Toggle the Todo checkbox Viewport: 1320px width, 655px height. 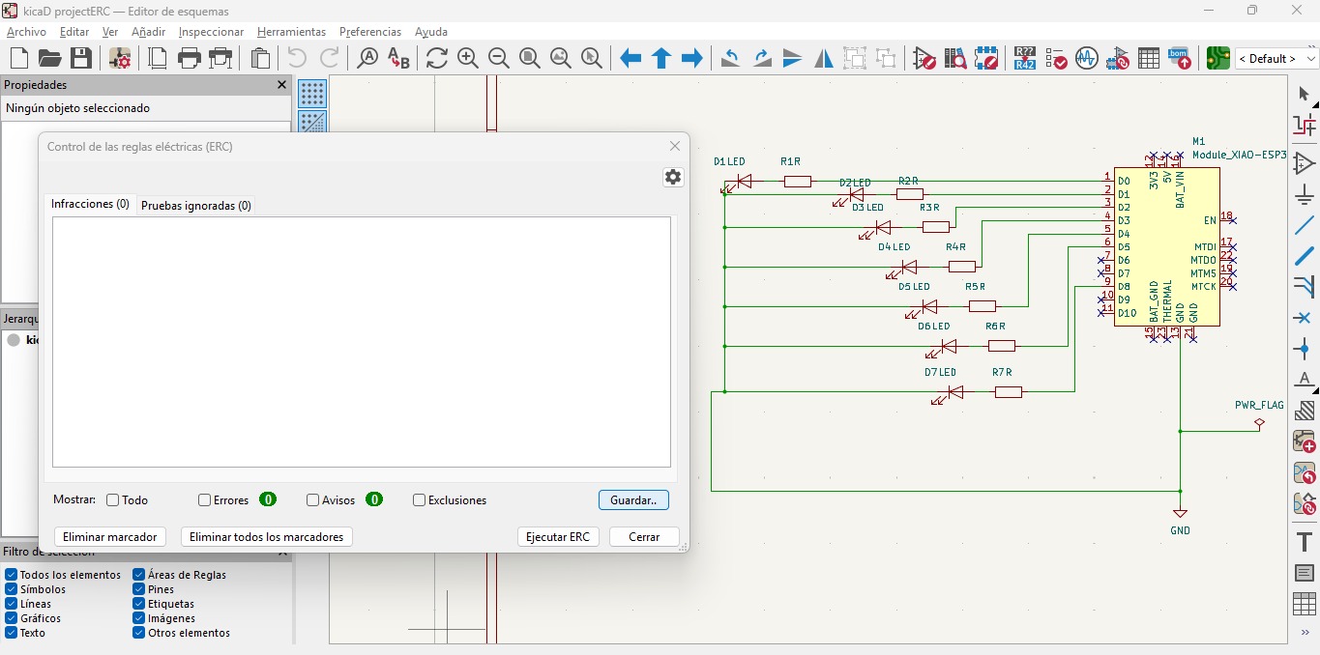pos(112,500)
